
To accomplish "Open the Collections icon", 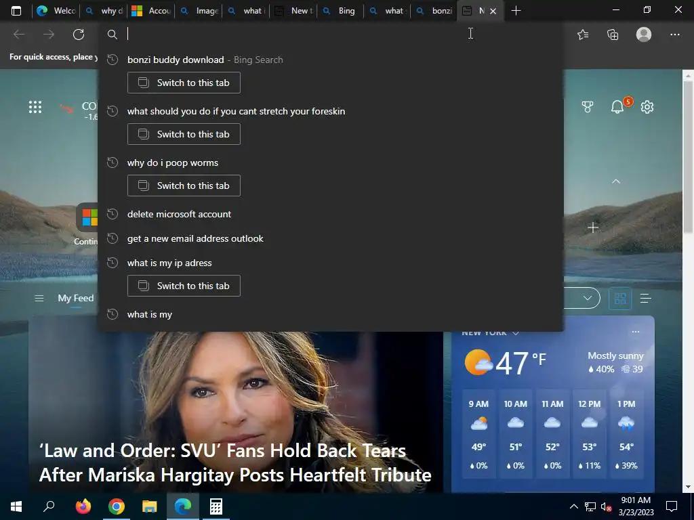I will click(x=613, y=34).
